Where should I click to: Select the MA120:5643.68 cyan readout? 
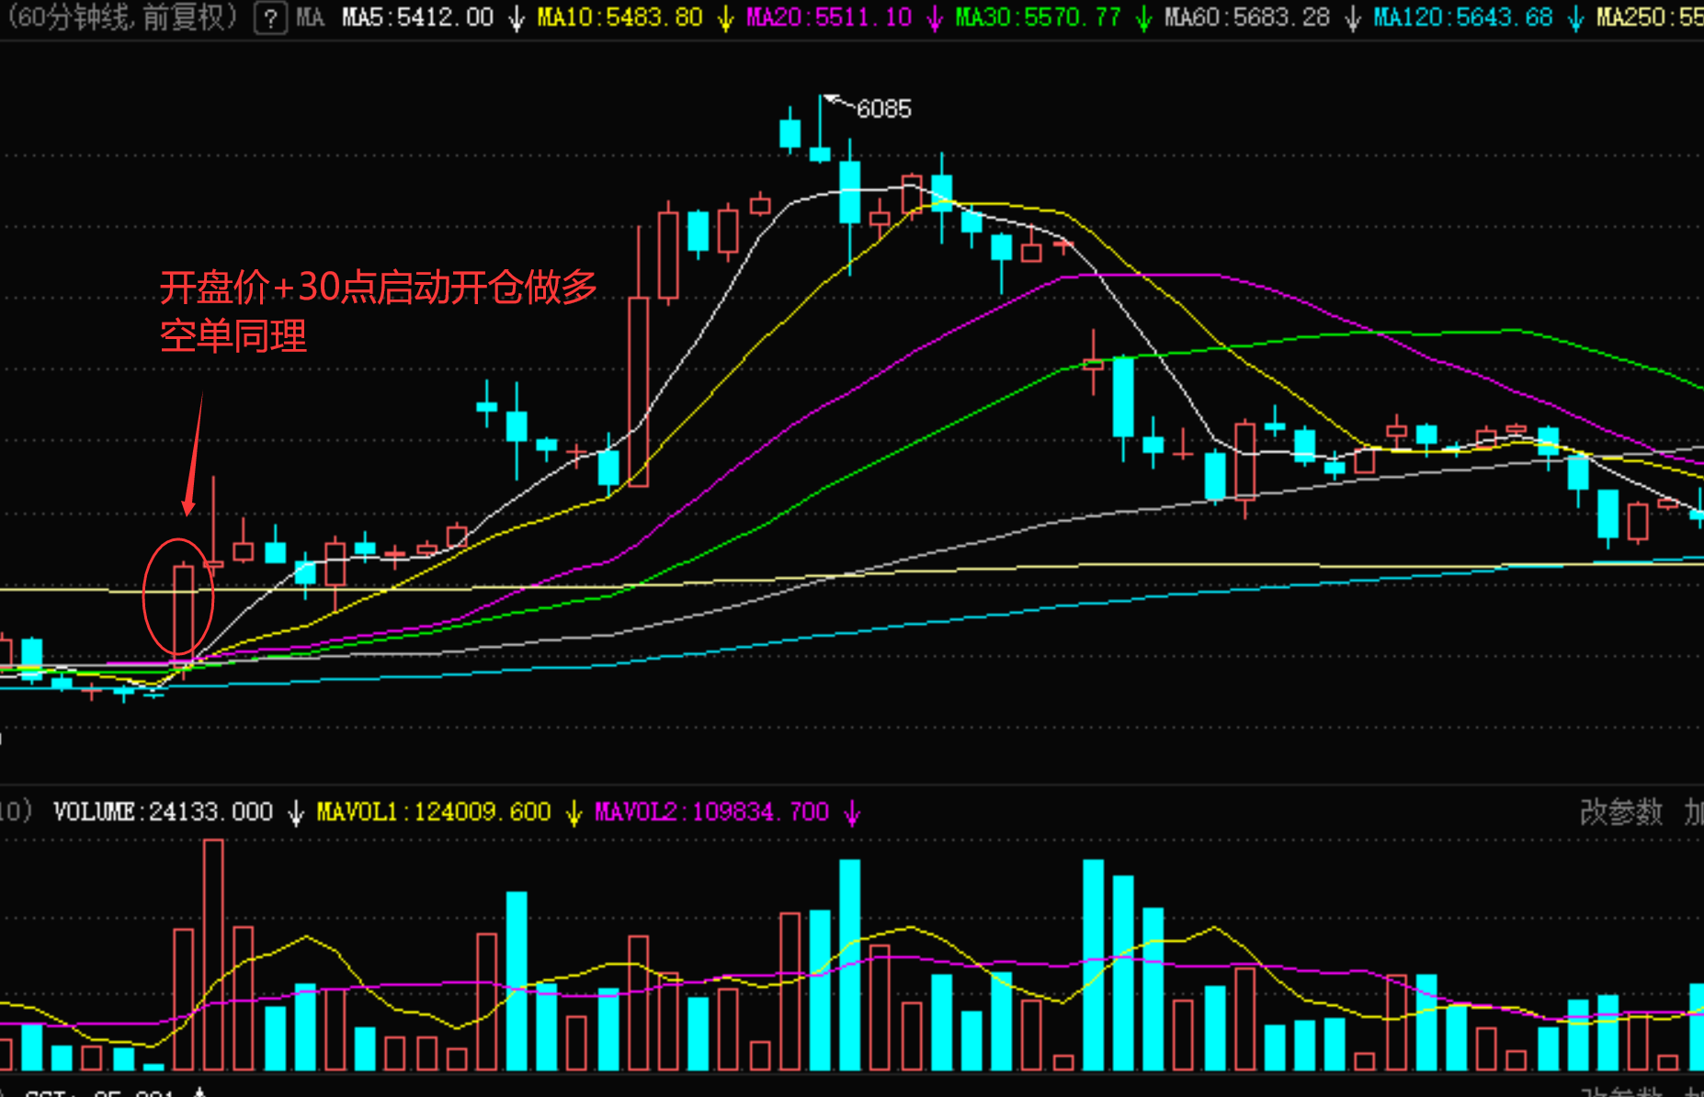[1463, 17]
